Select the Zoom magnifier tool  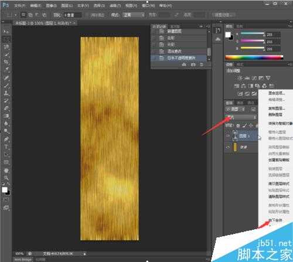(x=6, y=178)
